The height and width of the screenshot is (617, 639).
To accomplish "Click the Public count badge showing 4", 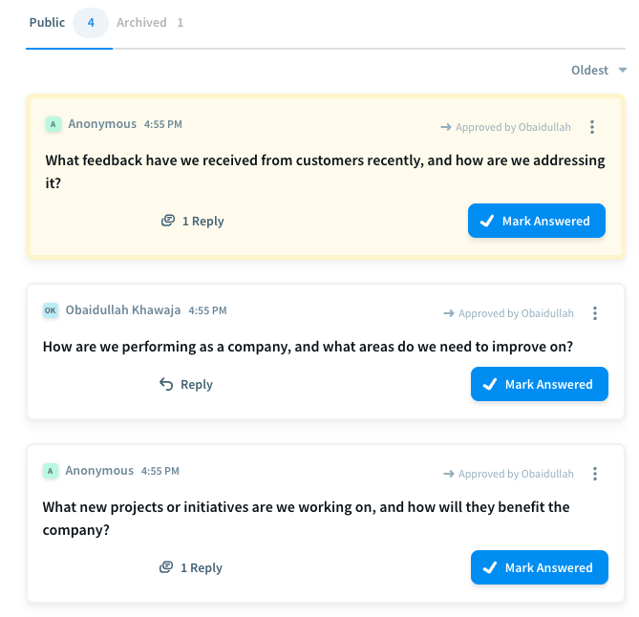I will point(91,23).
